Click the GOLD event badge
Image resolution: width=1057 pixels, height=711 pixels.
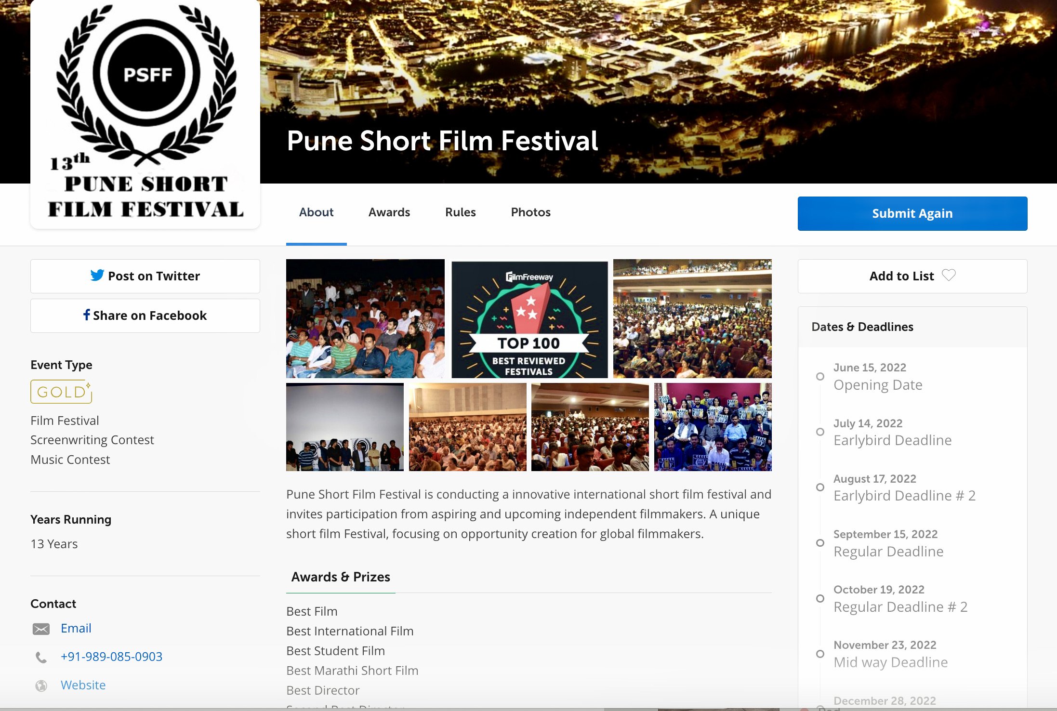(61, 392)
